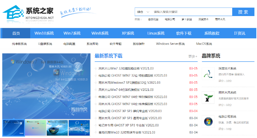This screenshot has height=138, width=257.
Task: Open the Win10系统 navigation tab
Action: tap(44, 33)
